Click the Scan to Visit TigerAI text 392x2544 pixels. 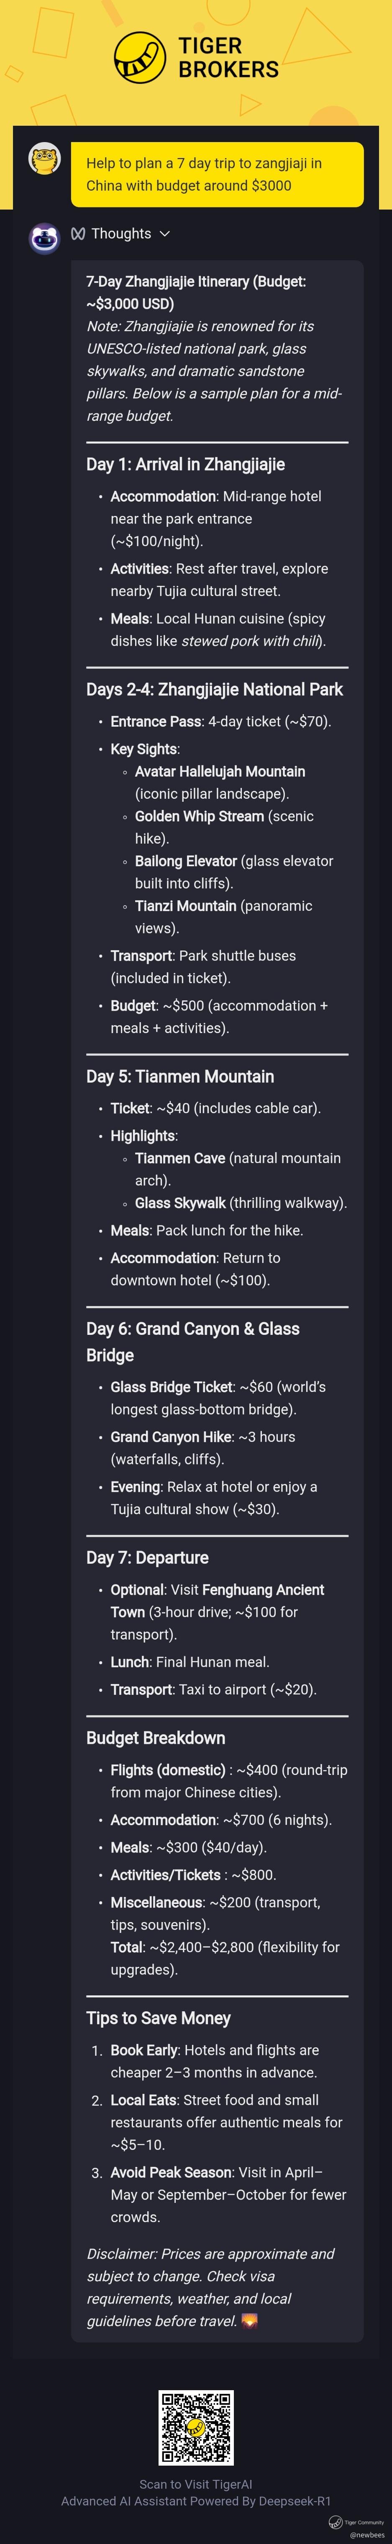point(196,2484)
